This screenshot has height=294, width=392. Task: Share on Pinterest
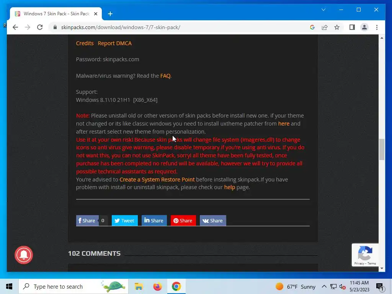click(183, 220)
